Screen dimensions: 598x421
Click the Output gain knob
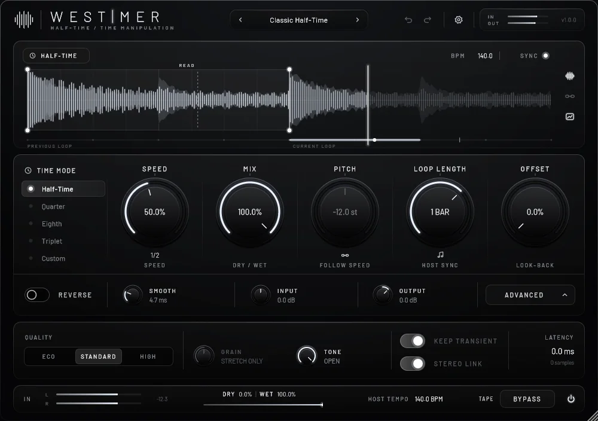click(382, 295)
